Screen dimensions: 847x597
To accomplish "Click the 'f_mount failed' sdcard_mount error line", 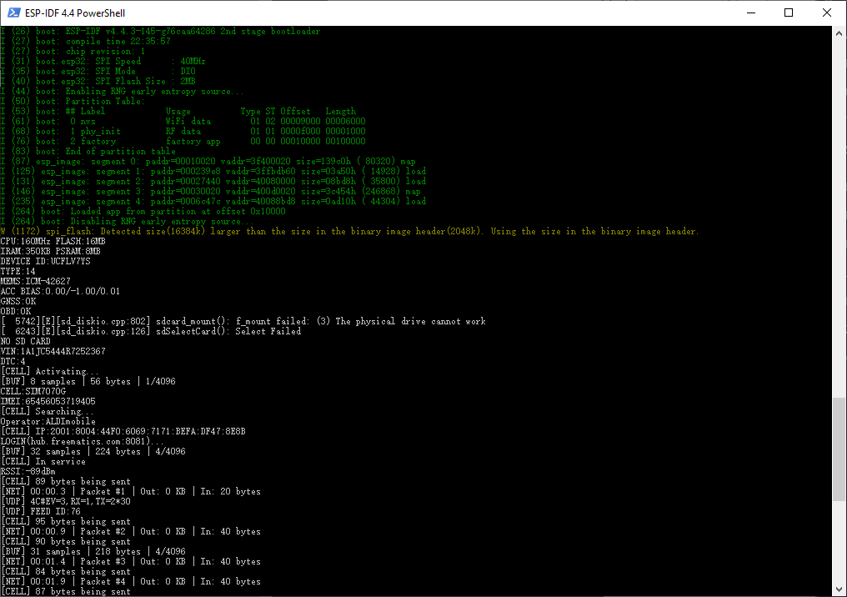I will [x=243, y=321].
